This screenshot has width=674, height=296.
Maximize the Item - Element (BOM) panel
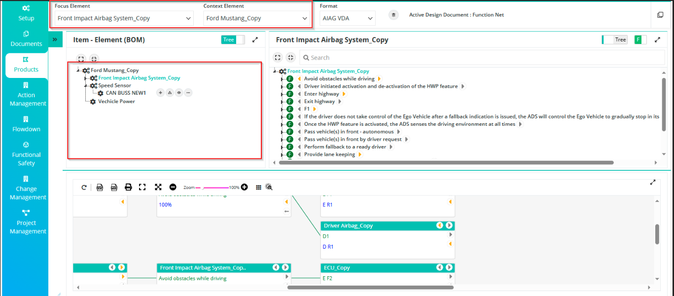[255, 40]
